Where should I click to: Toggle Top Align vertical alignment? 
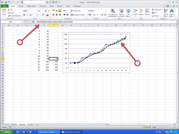pos(53,11)
